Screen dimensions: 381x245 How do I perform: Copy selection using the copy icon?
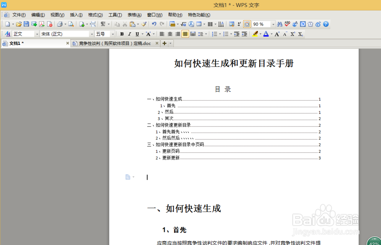(x=117, y=24)
